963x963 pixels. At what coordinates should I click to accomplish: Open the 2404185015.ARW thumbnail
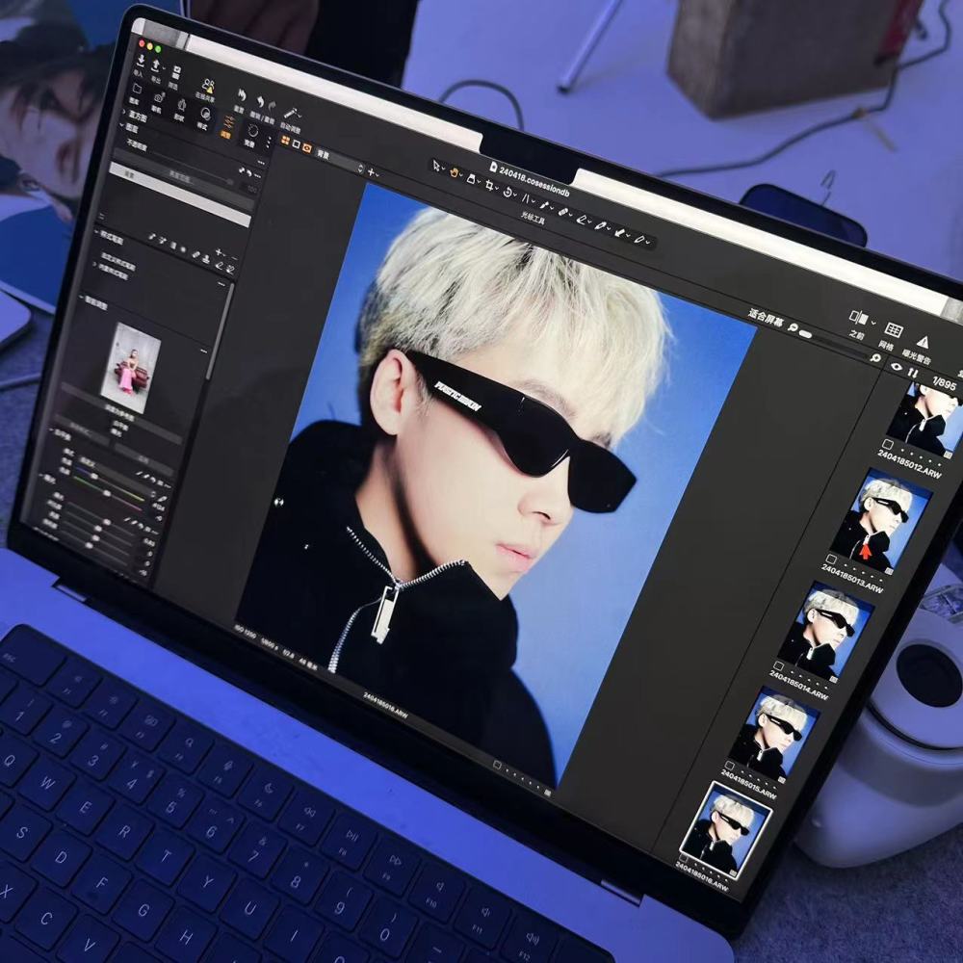pyautogui.click(x=775, y=735)
